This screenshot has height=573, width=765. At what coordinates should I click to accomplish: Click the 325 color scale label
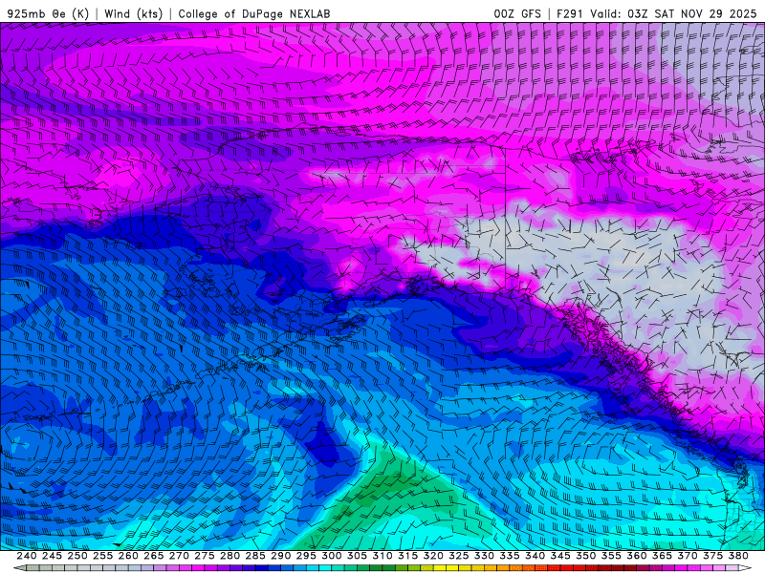[458, 556]
